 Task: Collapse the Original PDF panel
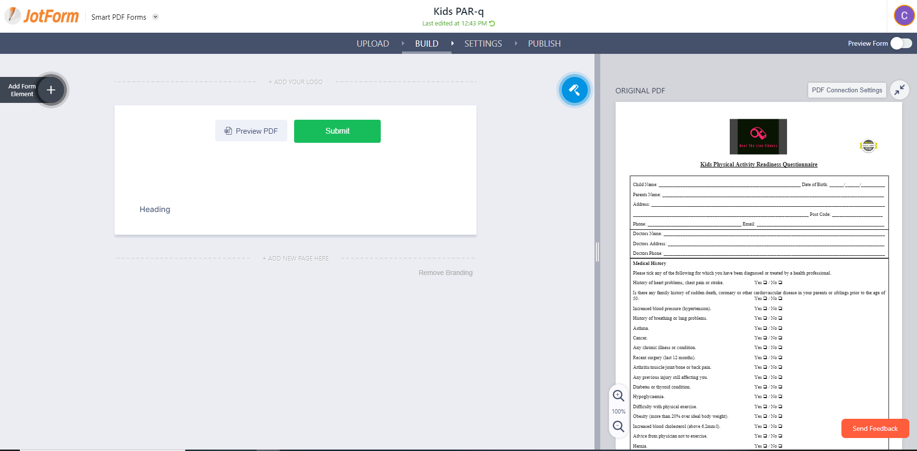click(x=899, y=90)
